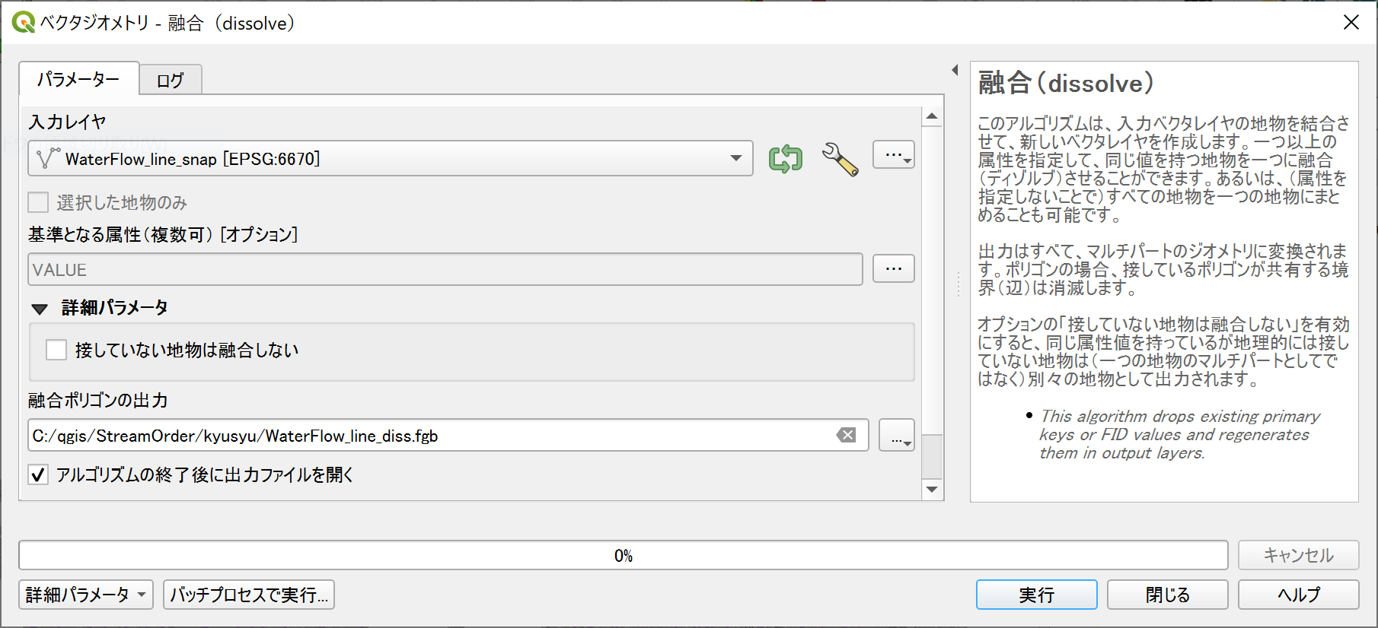Switch to the ログ tab

[x=171, y=80]
